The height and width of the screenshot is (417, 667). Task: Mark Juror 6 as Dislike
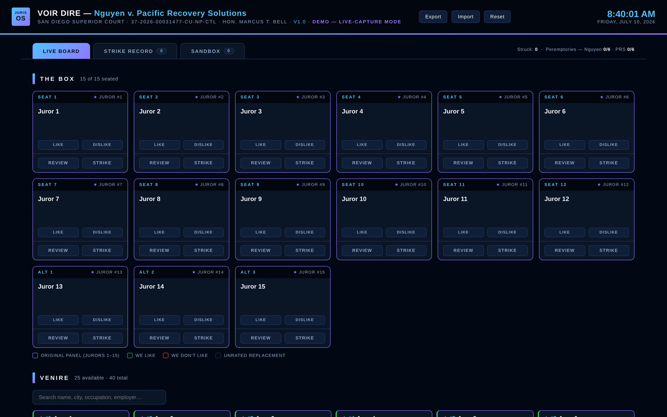(609, 145)
